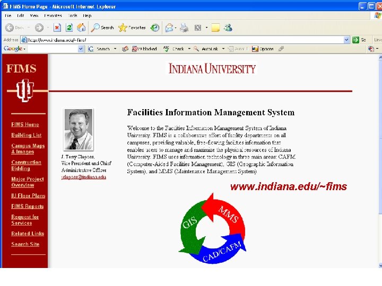Open the Building List link
The width and height of the screenshot is (382, 286).
tap(27, 135)
